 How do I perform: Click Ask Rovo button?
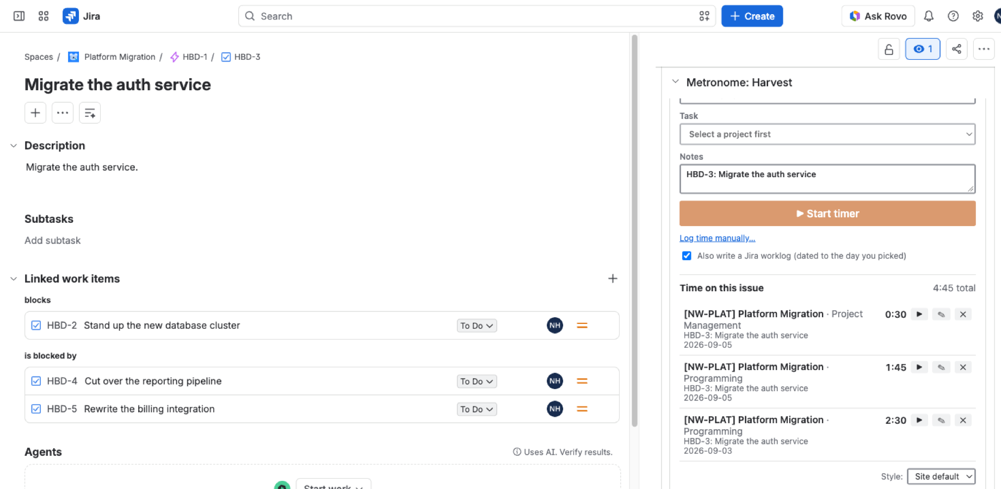(x=878, y=16)
